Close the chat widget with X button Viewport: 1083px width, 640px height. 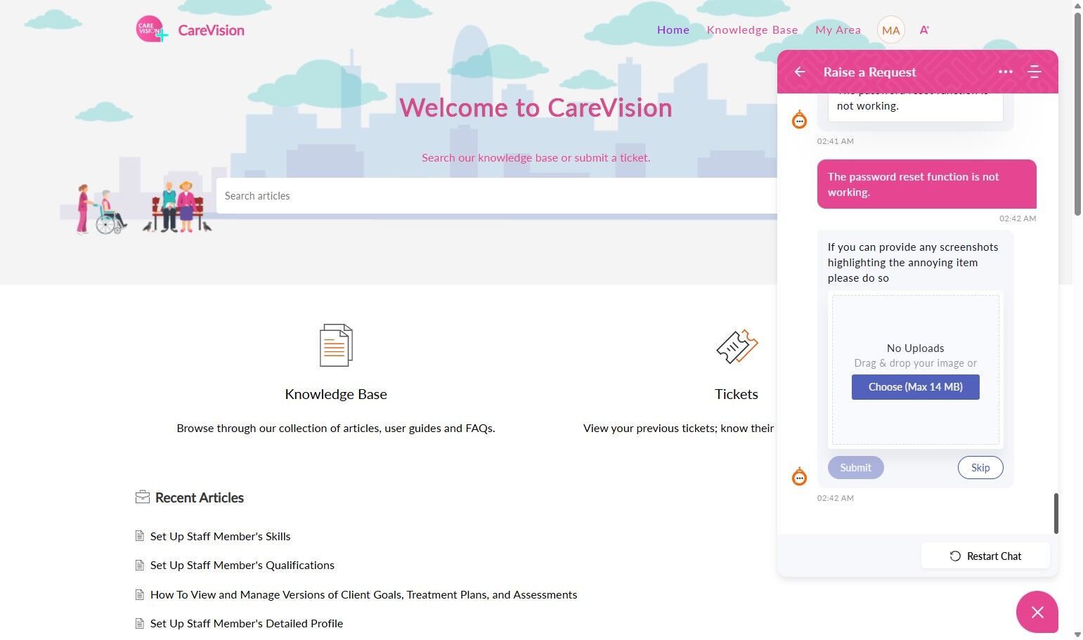pyautogui.click(x=1037, y=612)
